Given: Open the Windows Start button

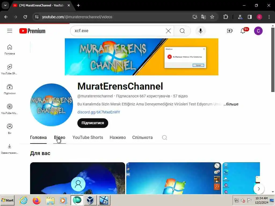Looking at the screenshot, I should 7,200.
